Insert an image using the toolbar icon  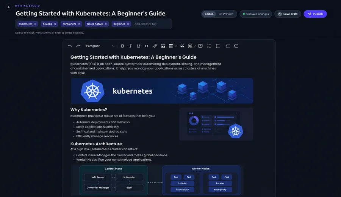(163, 46)
